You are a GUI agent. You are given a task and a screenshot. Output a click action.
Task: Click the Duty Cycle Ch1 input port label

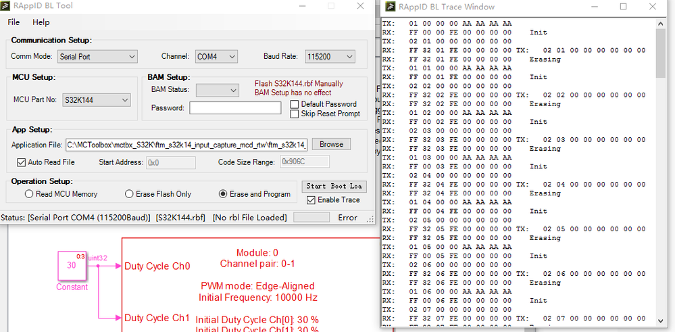point(157,318)
